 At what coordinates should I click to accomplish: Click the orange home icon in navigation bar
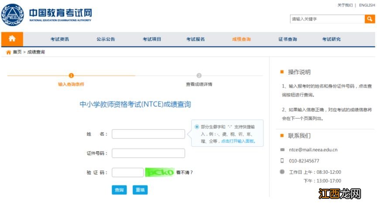[12, 39]
